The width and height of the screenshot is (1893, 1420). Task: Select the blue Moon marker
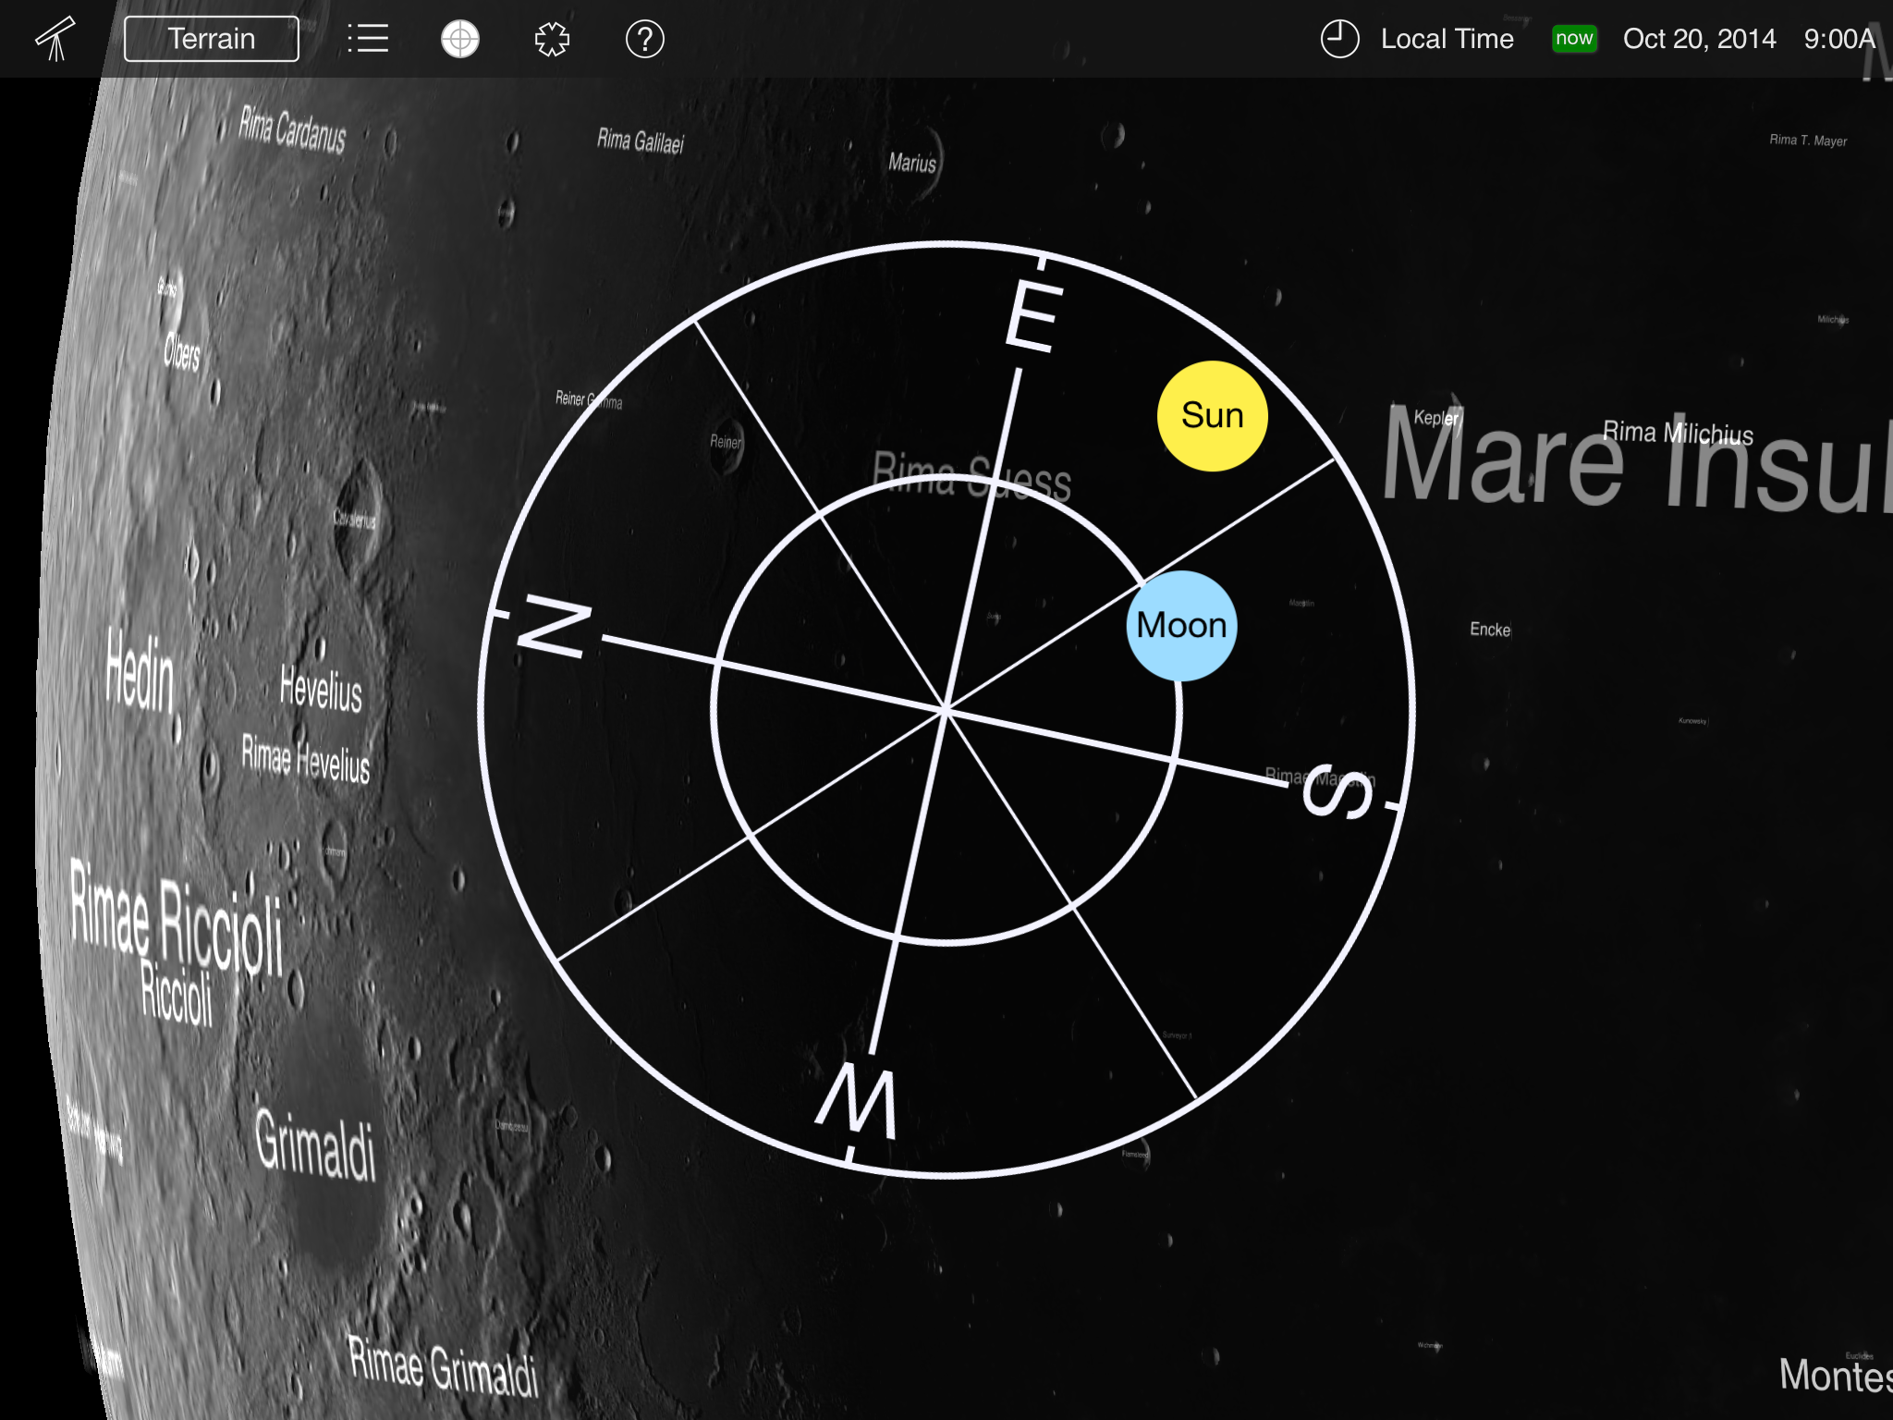pos(1181,626)
